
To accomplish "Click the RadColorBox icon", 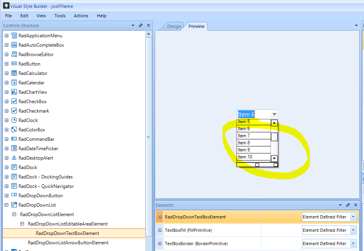I will [14, 129].
